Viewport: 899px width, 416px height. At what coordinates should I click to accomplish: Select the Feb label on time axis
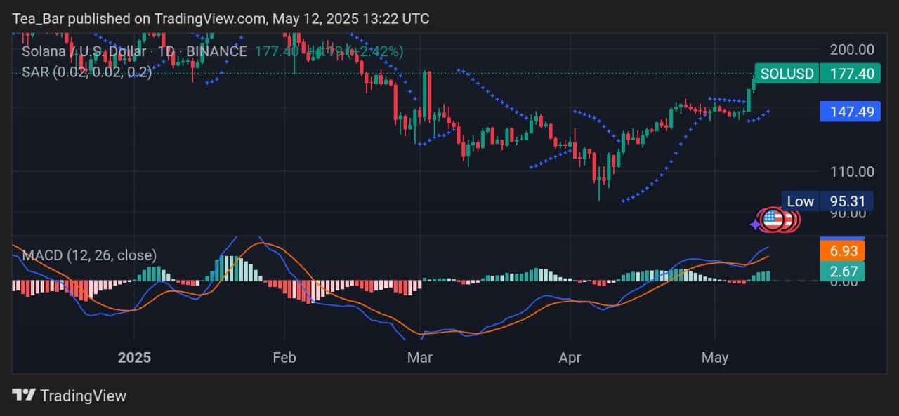pyautogui.click(x=284, y=358)
